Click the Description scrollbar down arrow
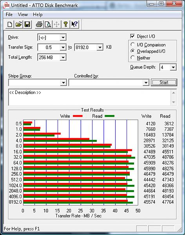Image resolution: width=185 pixels, height=235 pixels. point(174,102)
